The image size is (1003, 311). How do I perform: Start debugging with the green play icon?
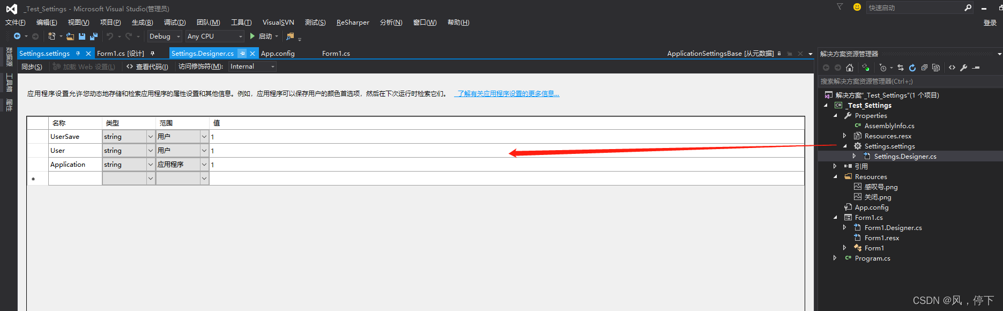(x=252, y=36)
